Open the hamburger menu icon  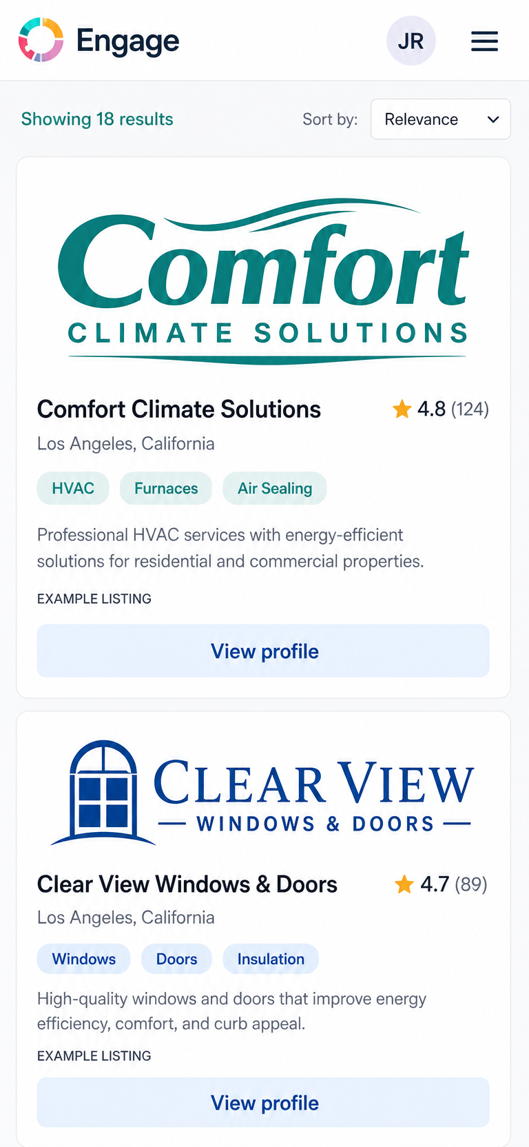[x=484, y=41]
